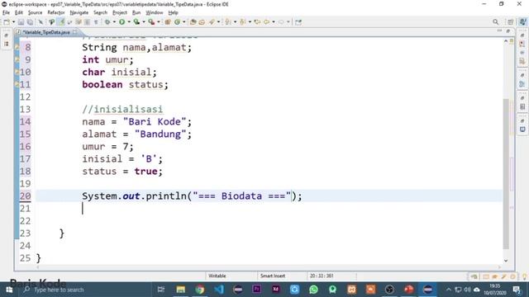Open the Edit menu

click(19, 13)
